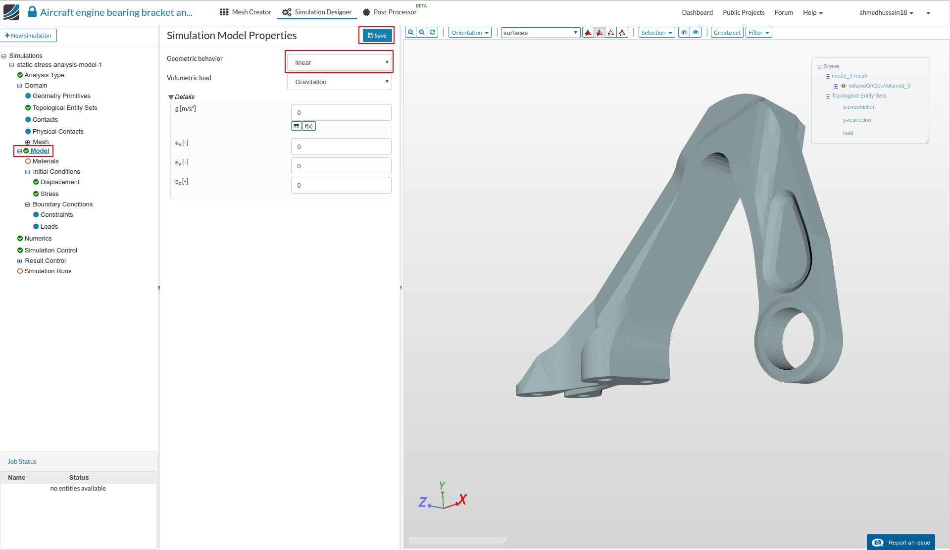Click the zoom out magnifier icon
Image resolution: width=950 pixels, height=550 pixels.
[x=421, y=33]
